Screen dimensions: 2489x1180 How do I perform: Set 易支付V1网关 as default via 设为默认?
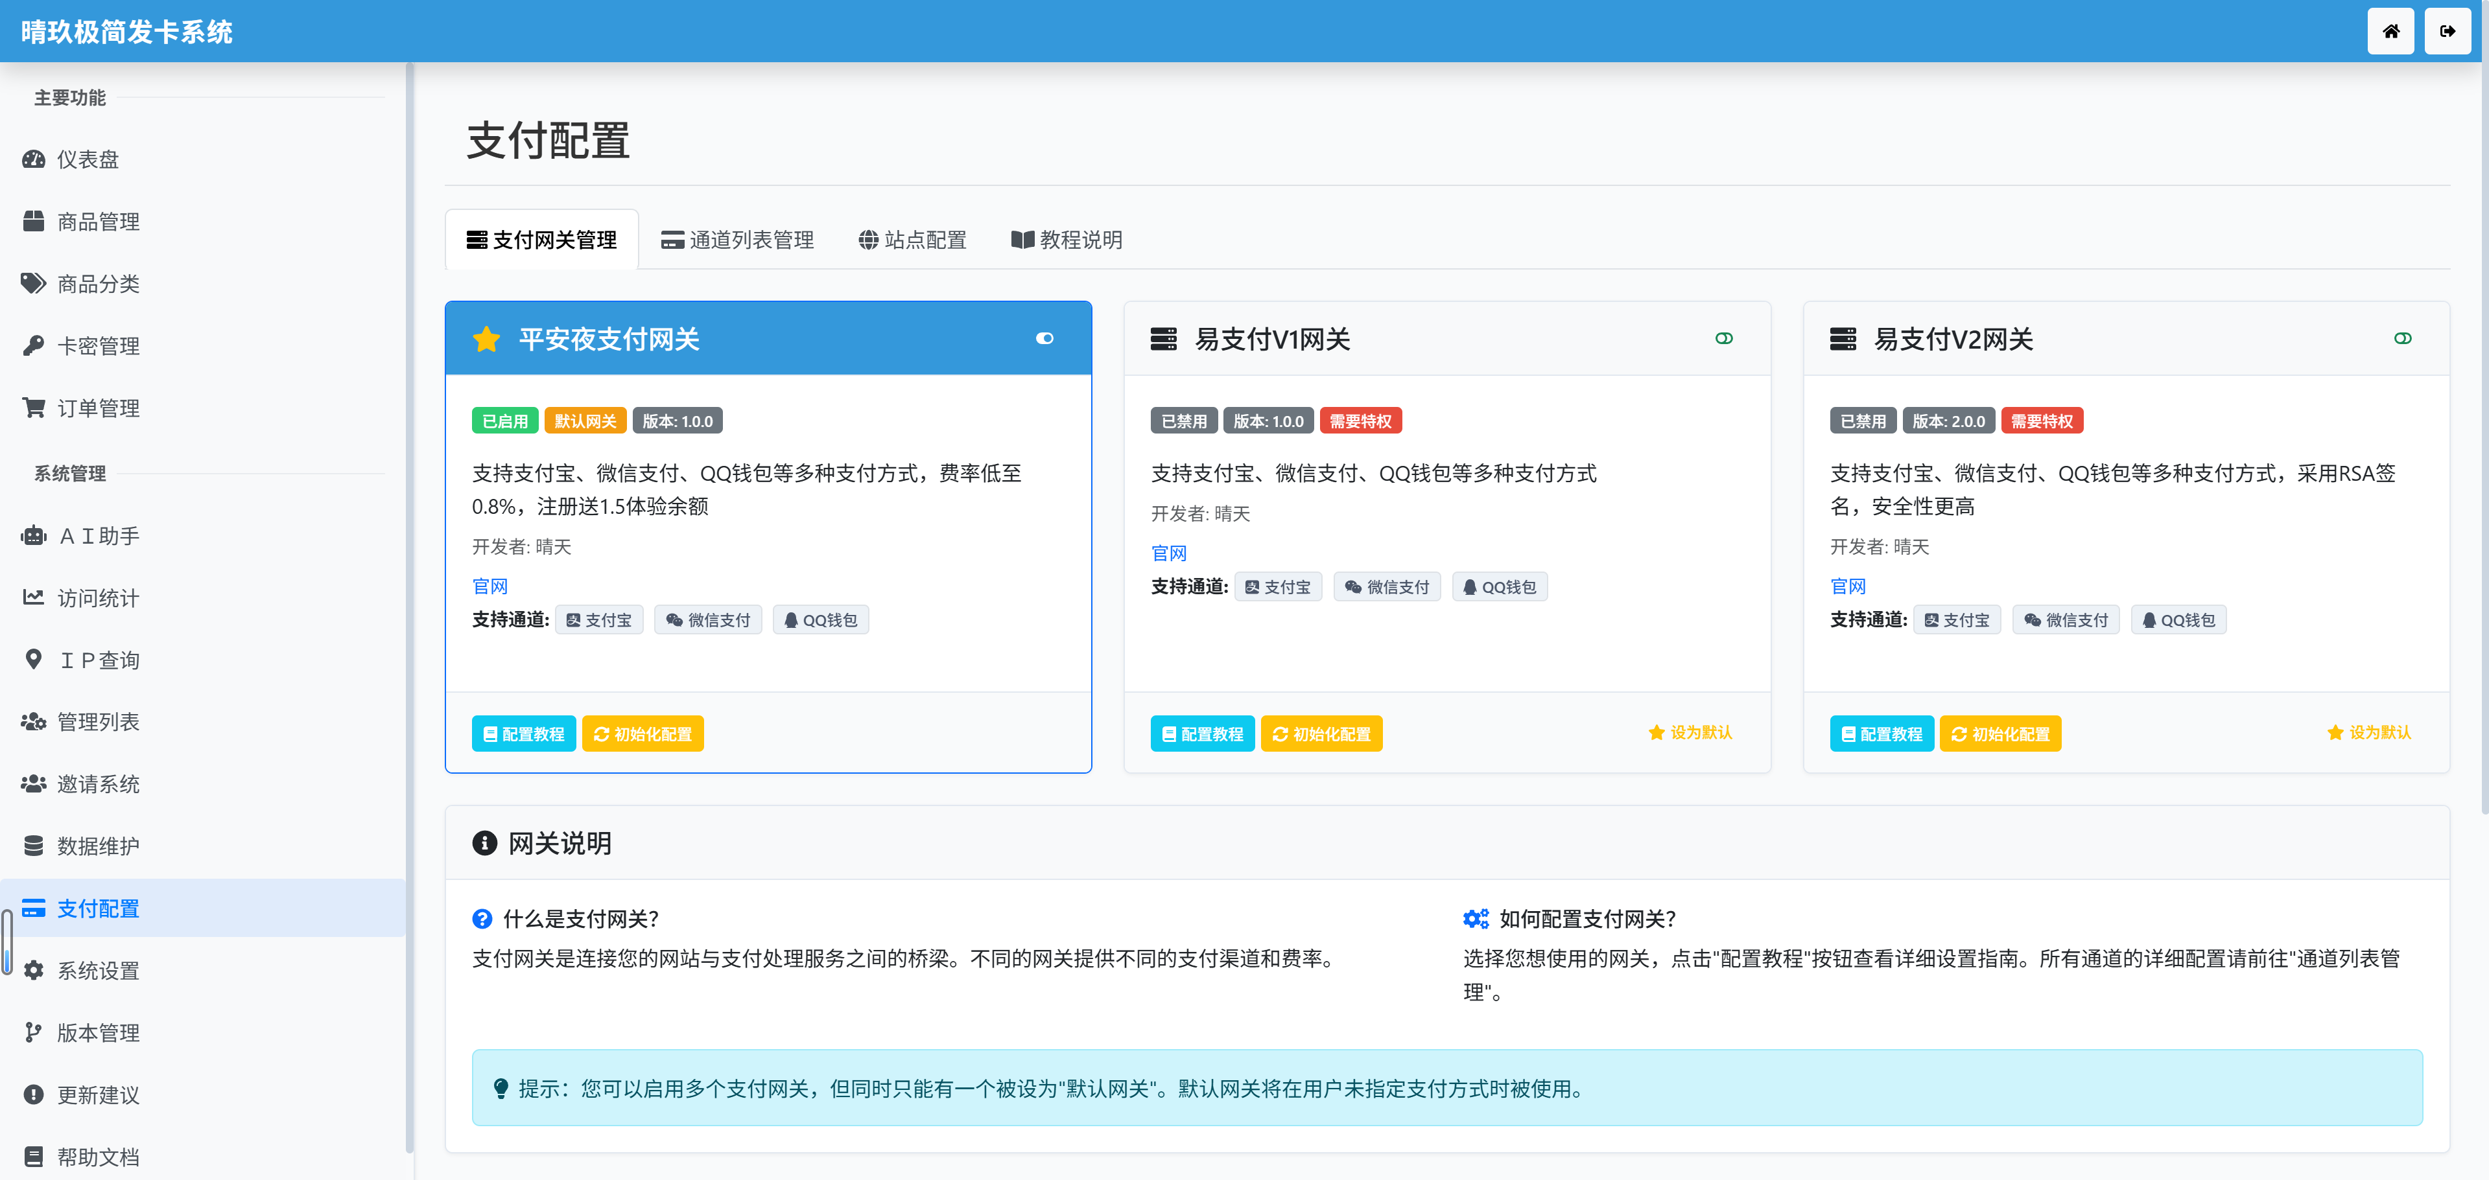(x=1689, y=733)
